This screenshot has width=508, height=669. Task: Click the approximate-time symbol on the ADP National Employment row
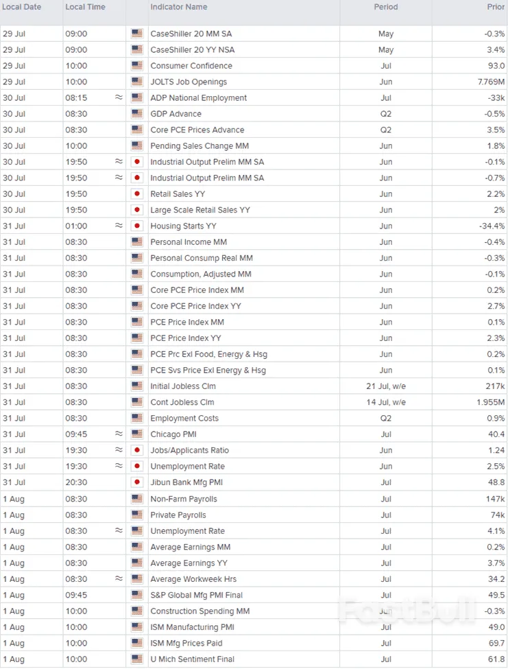click(119, 97)
